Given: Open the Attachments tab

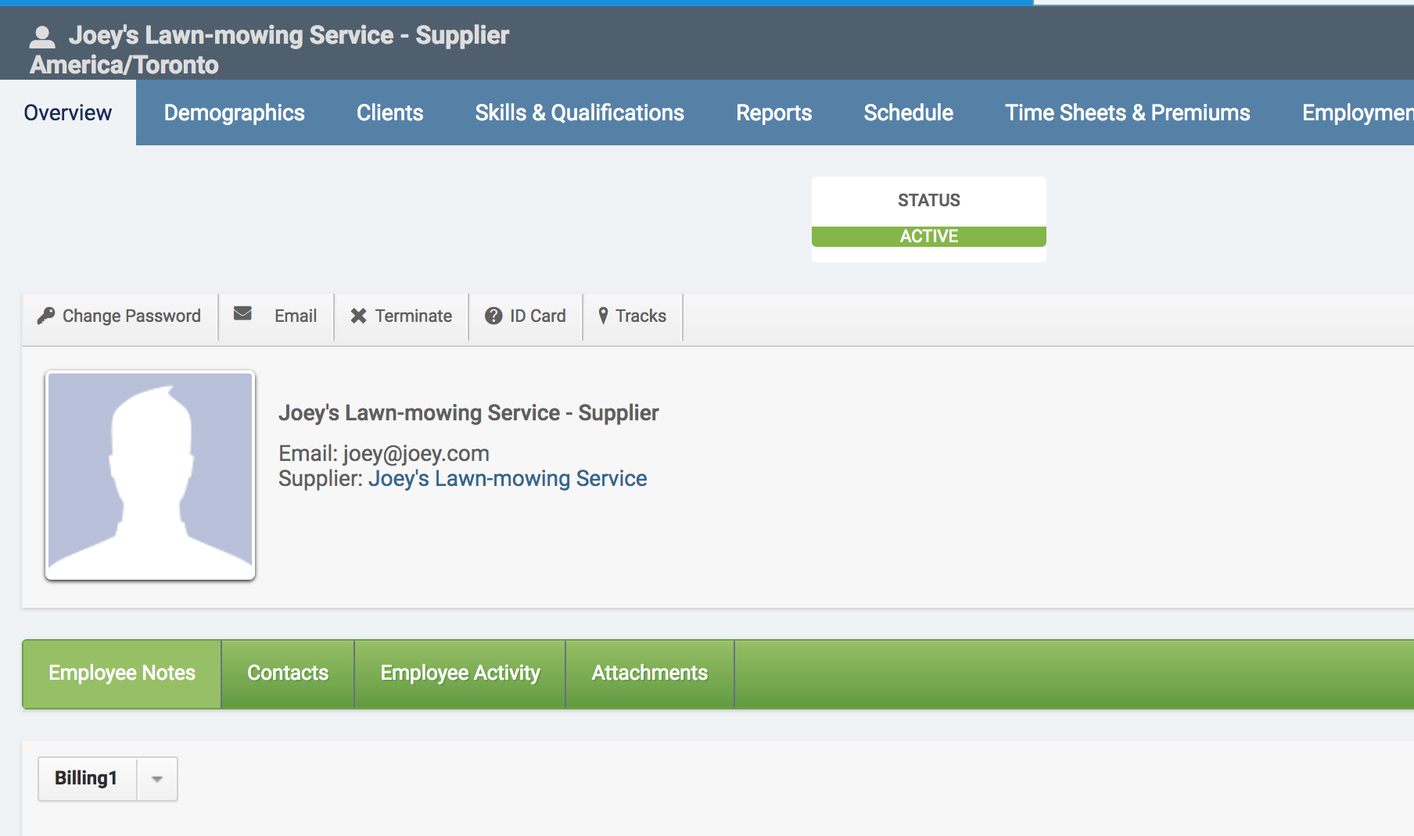Looking at the screenshot, I should [649, 673].
